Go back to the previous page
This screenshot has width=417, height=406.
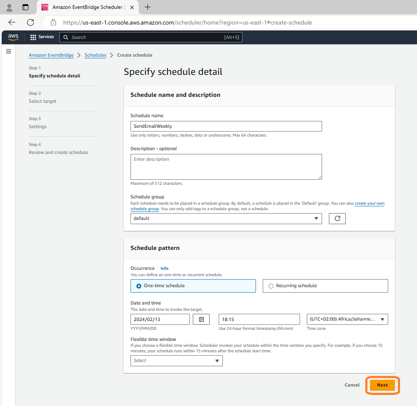pos(12,22)
